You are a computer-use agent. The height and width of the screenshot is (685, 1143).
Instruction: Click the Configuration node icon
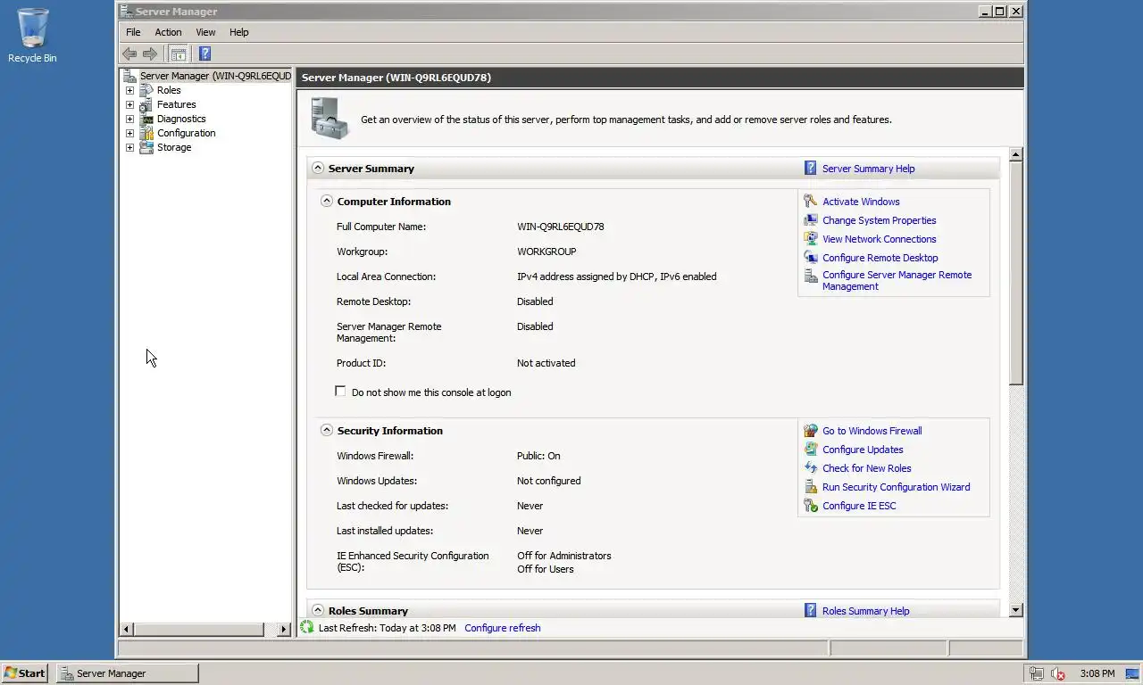146,133
